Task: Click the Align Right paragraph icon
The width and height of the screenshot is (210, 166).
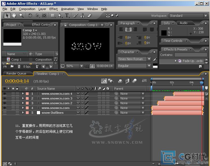Action: pos(135,29)
